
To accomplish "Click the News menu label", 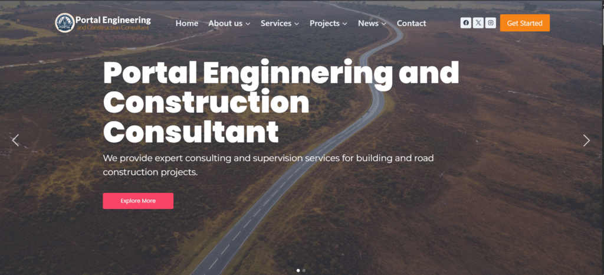I will 368,23.
